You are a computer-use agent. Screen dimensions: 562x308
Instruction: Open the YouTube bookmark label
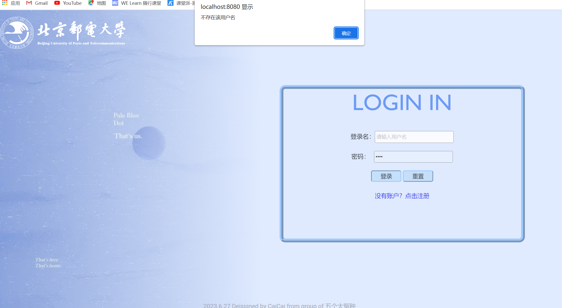(x=72, y=3)
